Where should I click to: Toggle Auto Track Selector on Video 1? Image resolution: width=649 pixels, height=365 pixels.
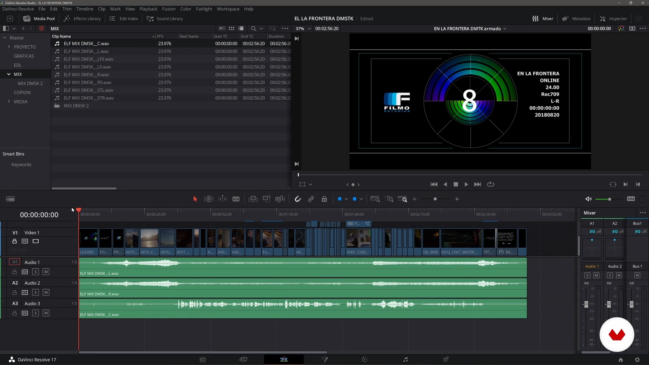(x=25, y=241)
